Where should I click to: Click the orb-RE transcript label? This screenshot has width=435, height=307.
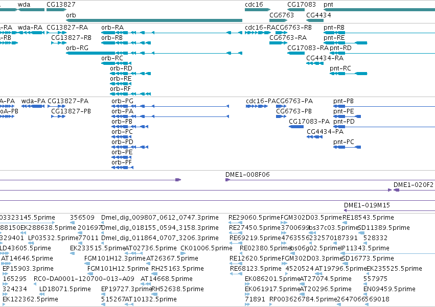click(x=121, y=79)
